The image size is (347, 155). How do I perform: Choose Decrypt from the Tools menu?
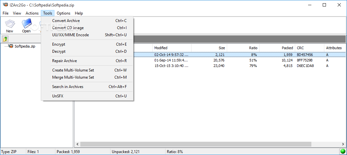[87, 51]
